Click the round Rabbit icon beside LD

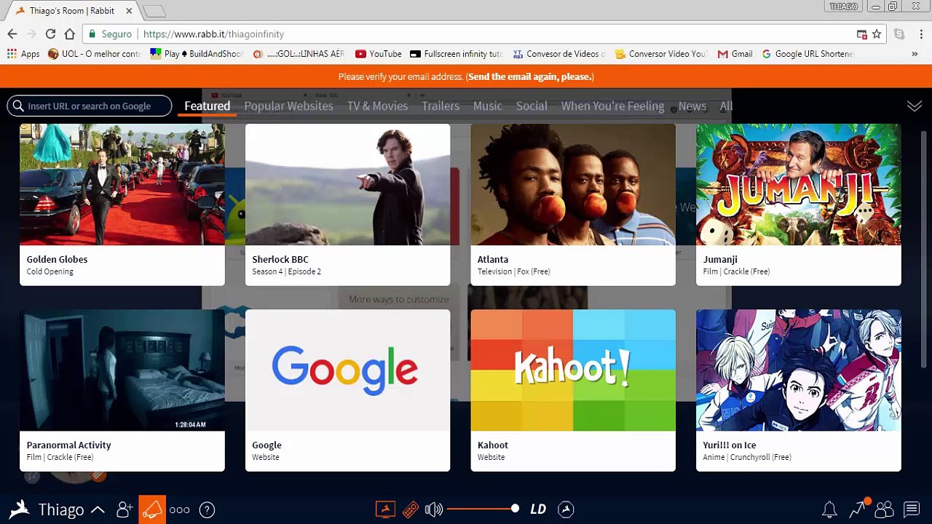(x=566, y=509)
